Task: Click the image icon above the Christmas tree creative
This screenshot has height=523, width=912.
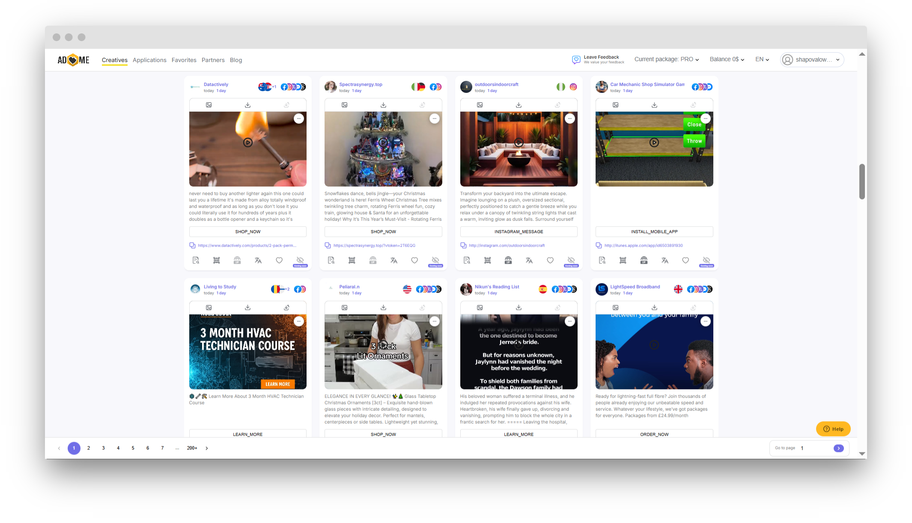Action: 344,105
